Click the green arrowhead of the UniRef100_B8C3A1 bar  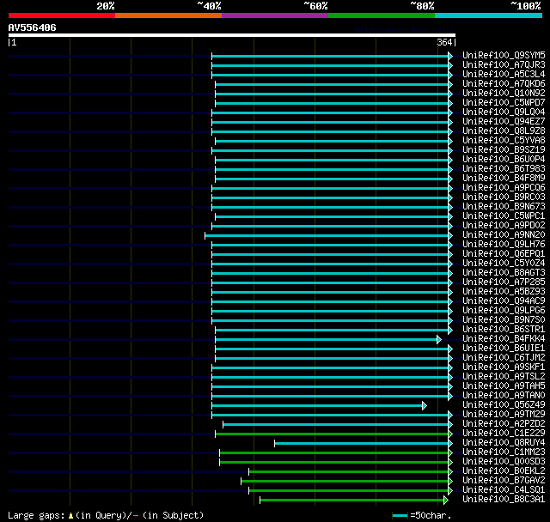click(446, 501)
